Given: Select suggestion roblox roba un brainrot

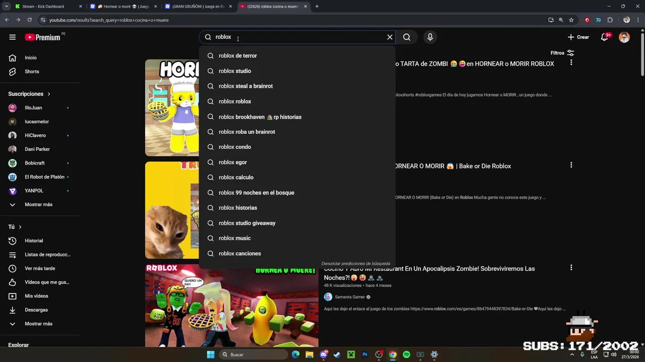Looking at the screenshot, I should pos(297,132).
